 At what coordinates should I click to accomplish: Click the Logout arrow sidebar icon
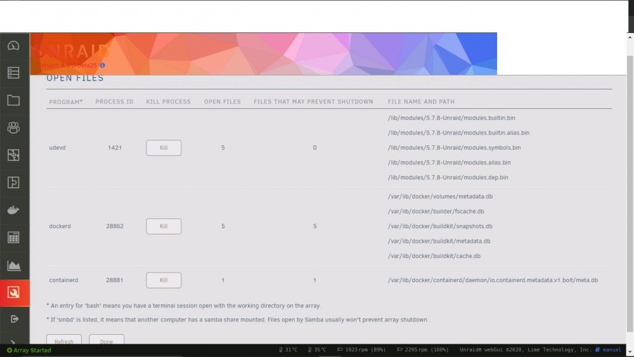click(x=14, y=319)
